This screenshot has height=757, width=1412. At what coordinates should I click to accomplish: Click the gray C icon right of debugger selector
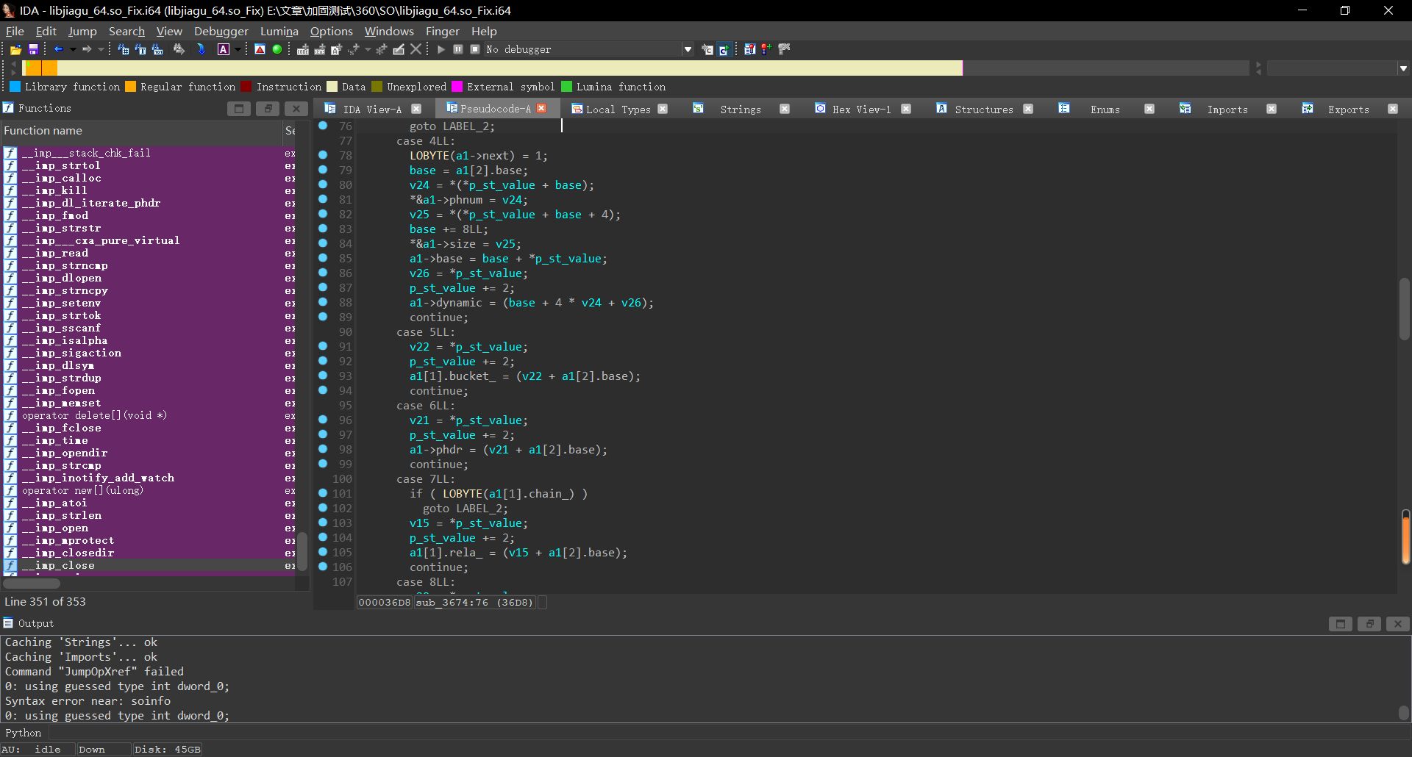tap(707, 49)
